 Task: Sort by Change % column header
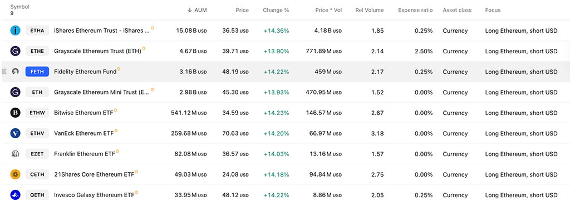276,10
